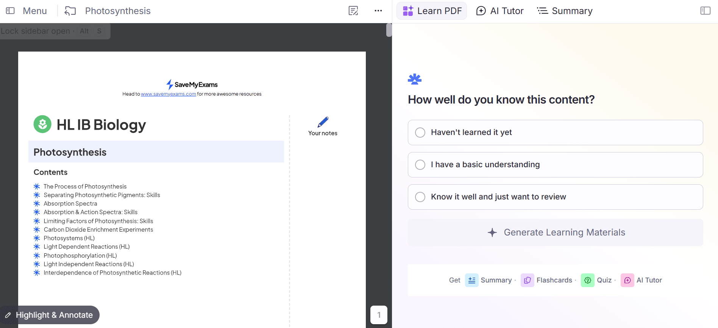Click Photosystems (HL) entry
This screenshot has width=718, height=328.
click(69, 238)
